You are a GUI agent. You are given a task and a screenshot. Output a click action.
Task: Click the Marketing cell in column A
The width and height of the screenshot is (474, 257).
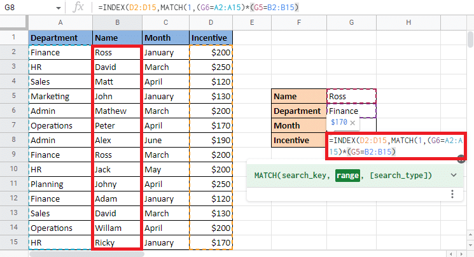[x=60, y=96]
